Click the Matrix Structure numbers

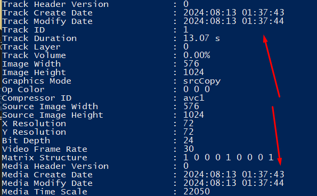[x=229, y=158]
